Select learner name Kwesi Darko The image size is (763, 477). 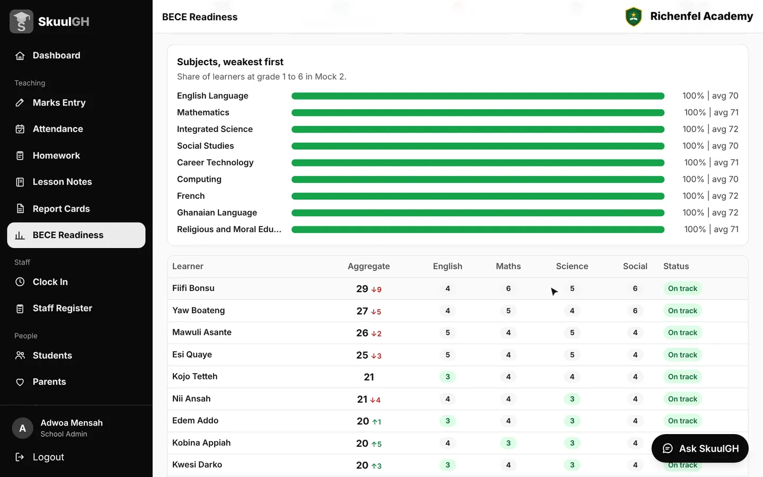[x=197, y=465]
